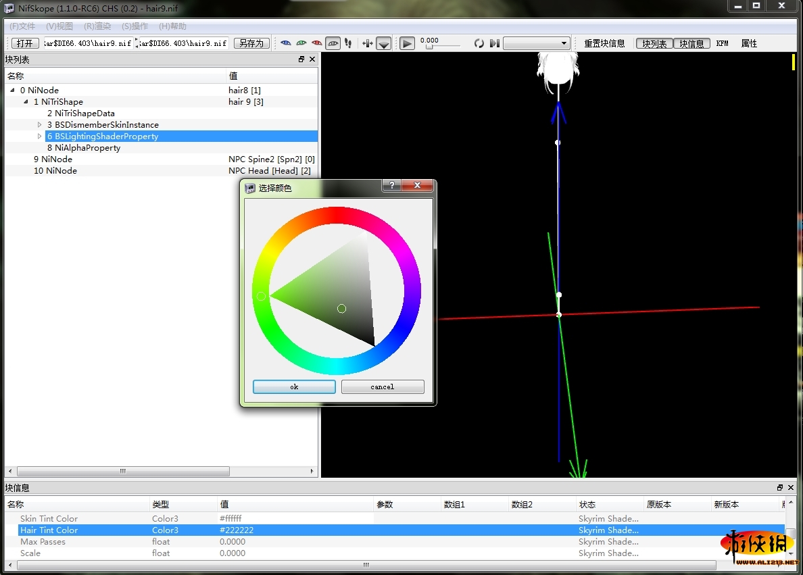Expand the 3 BSDismemberSkinInstance node
Viewport: 803px width, 575px height.
tap(40, 125)
